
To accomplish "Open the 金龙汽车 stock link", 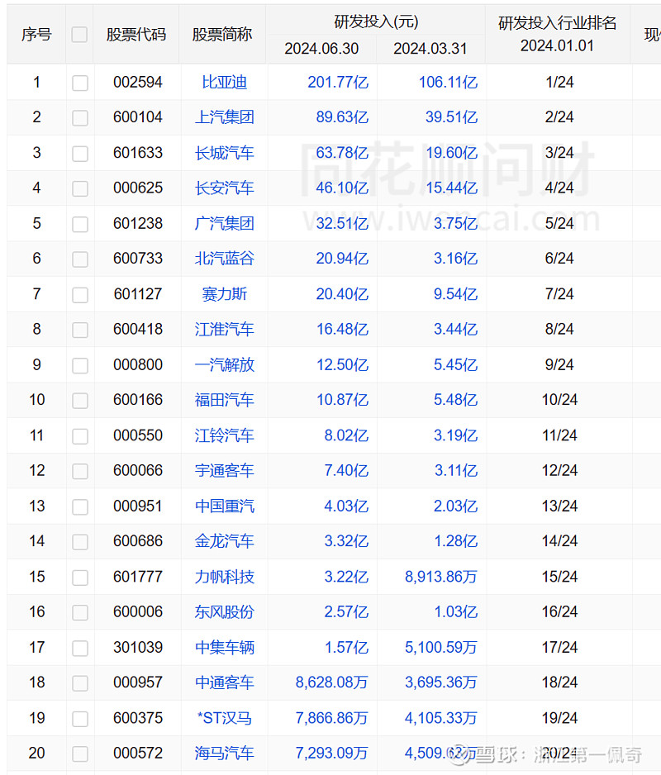I will click(225, 541).
